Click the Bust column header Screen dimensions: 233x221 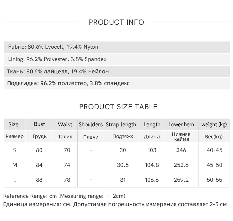click(x=39, y=124)
